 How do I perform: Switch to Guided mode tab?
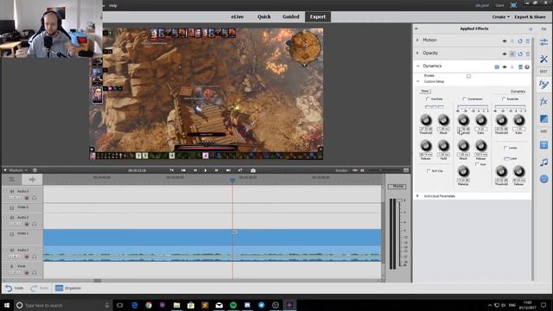point(290,16)
